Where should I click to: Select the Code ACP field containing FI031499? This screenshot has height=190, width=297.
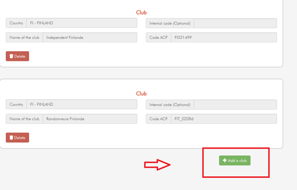coord(224,38)
